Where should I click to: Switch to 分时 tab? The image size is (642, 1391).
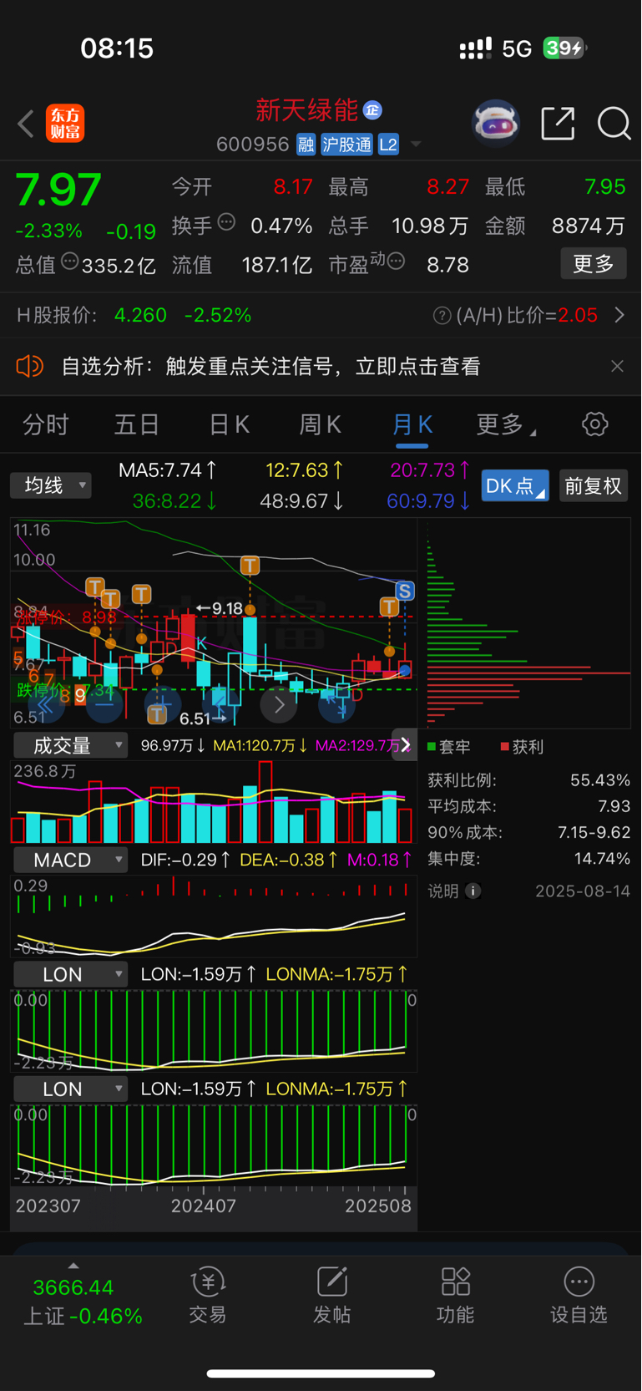(46, 424)
